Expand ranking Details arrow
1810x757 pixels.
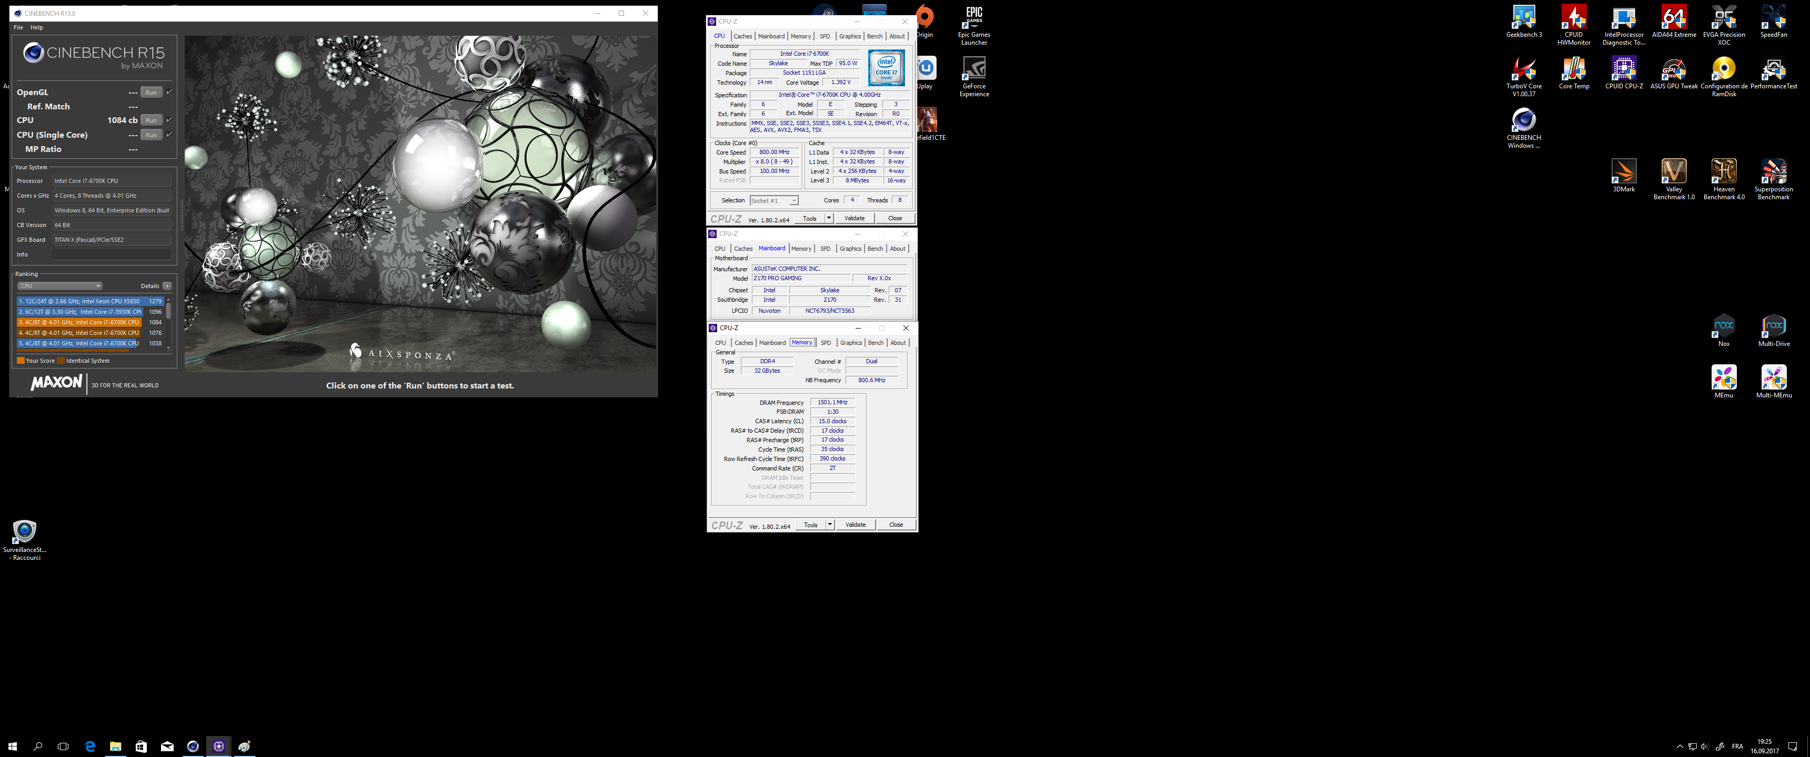(x=167, y=286)
